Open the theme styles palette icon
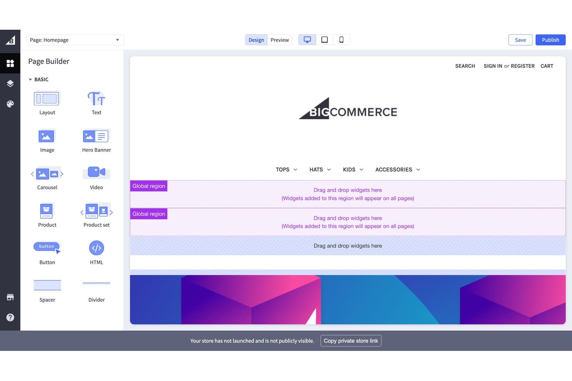Screen dimensions: 572x381 [10, 104]
